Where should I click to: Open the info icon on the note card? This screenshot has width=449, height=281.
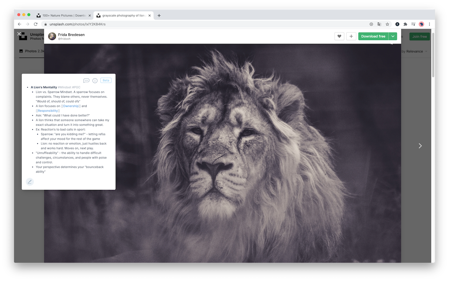click(x=95, y=80)
